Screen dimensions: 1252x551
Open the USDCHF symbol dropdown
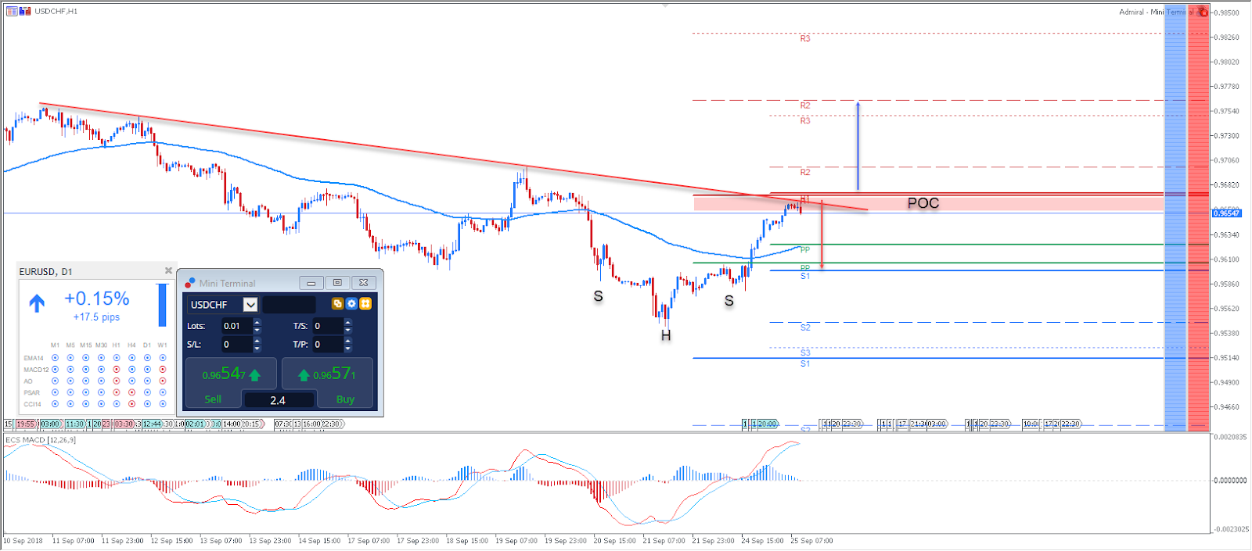click(250, 305)
